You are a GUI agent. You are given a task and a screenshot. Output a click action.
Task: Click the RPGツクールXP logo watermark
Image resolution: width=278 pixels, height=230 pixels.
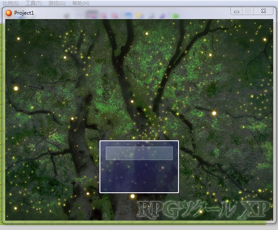204,210
